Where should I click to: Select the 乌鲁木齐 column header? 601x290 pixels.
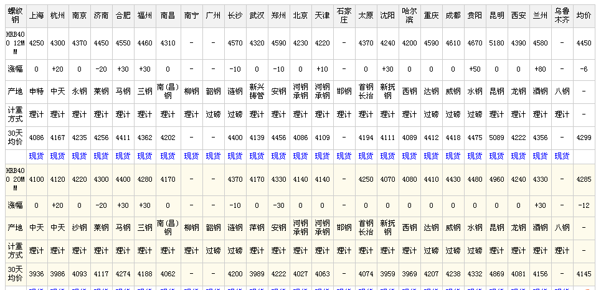(562, 16)
